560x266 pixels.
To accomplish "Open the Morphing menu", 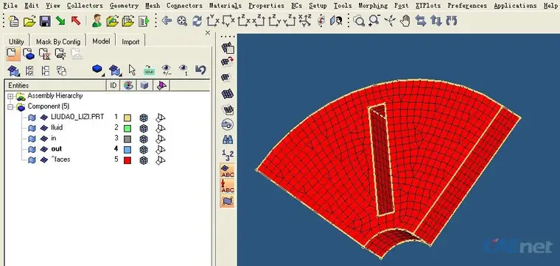I will [x=373, y=6].
